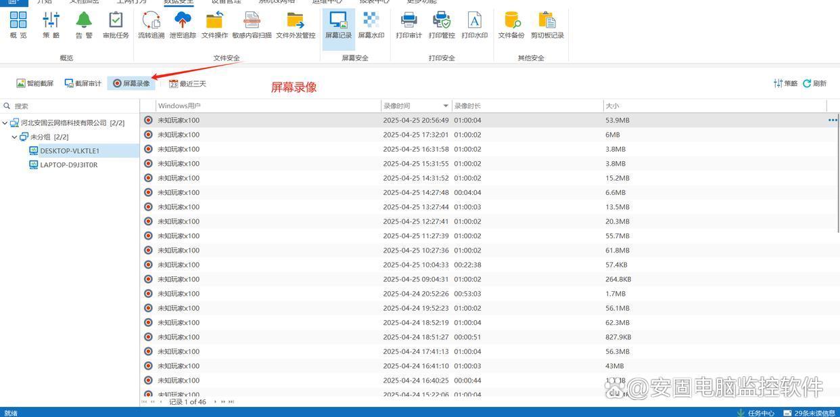Select the LAPTOP-D9J3IT0R computer
This screenshot has height=417, width=840.
tap(68, 165)
